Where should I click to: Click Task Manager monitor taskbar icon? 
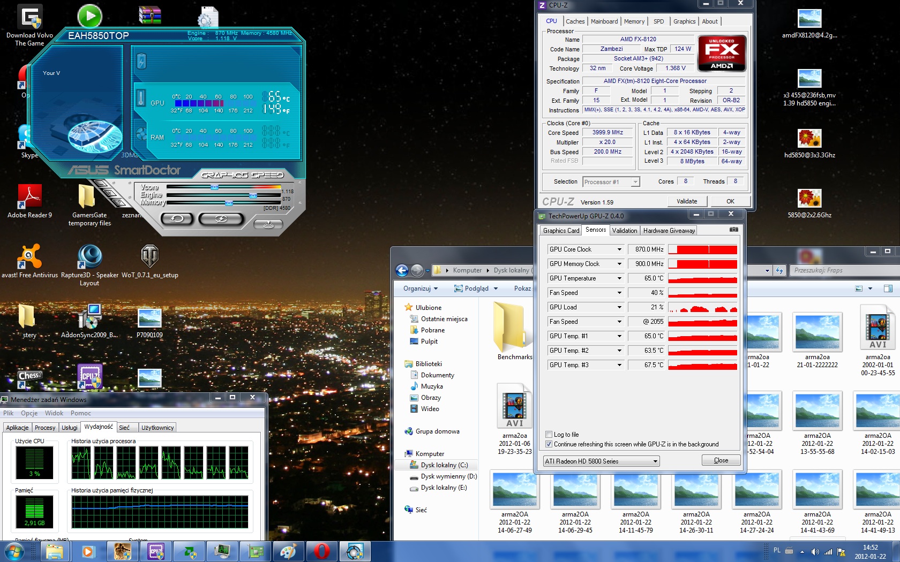(222, 551)
